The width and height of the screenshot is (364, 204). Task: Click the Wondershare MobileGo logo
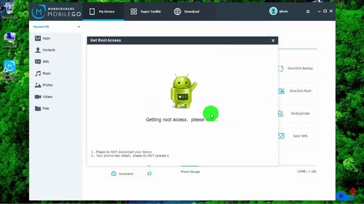click(56, 11)
